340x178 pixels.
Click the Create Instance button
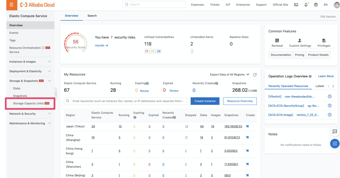pos(205,101)
